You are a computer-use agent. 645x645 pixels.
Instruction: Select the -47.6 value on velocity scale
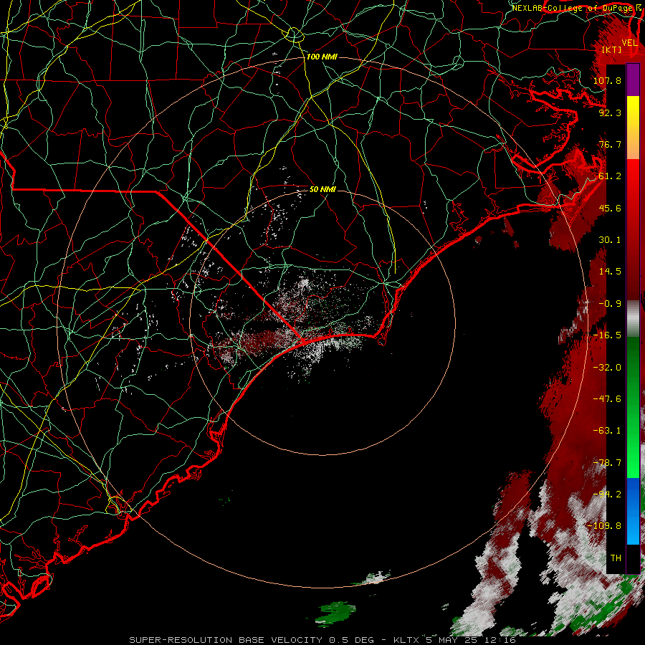pos(607,398)
